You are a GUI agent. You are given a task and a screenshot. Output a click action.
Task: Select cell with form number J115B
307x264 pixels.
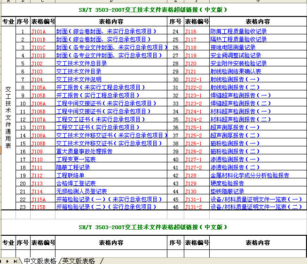43,207
